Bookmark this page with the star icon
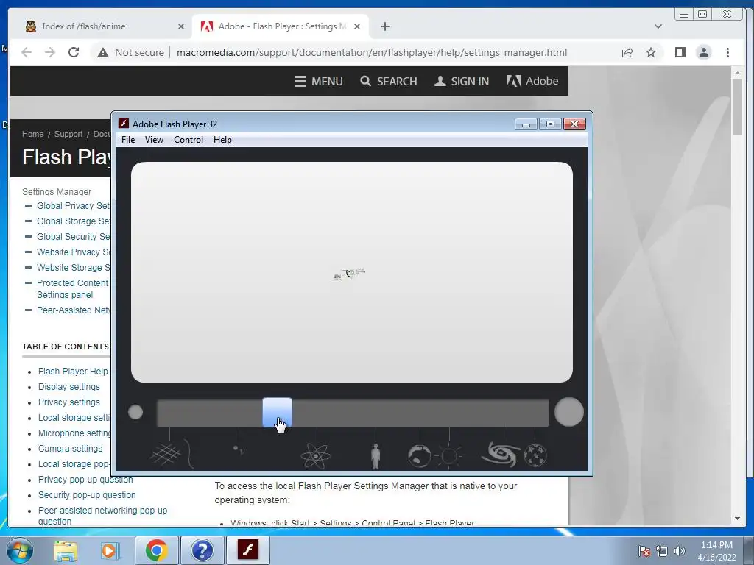 (651, 52)
